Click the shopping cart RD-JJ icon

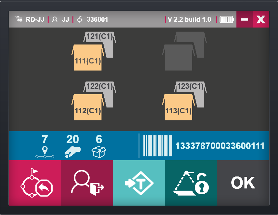[x=19, y=19]
